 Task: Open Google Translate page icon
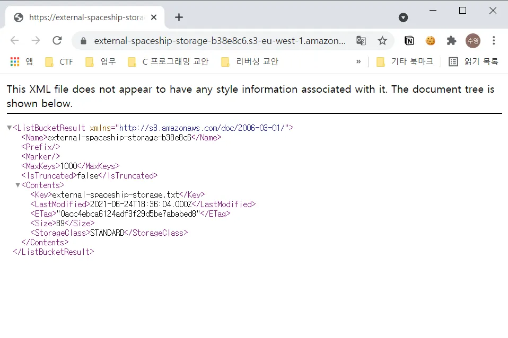tap(361, 41)
